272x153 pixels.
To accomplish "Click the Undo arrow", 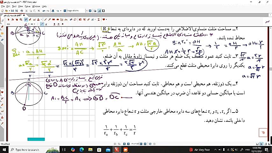I will click(44, 11).
